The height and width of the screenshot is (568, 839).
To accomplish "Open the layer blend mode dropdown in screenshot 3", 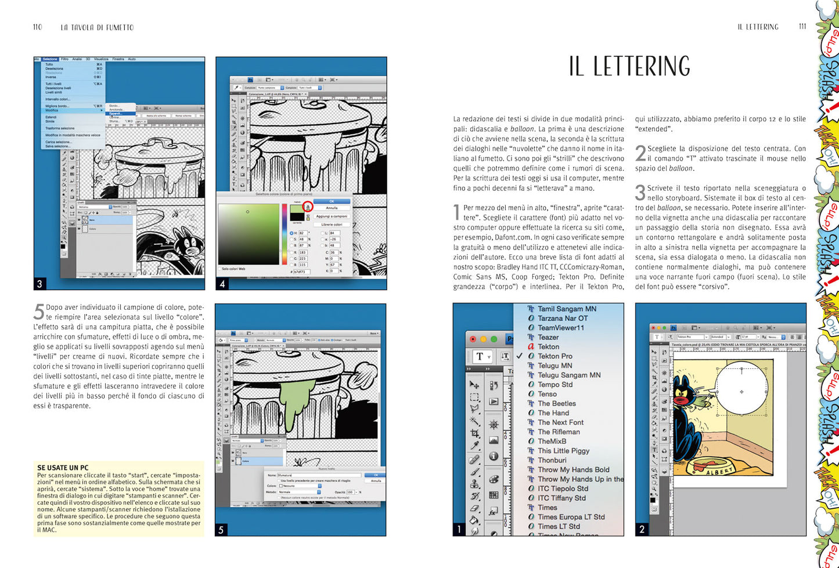I will (95, 207).
